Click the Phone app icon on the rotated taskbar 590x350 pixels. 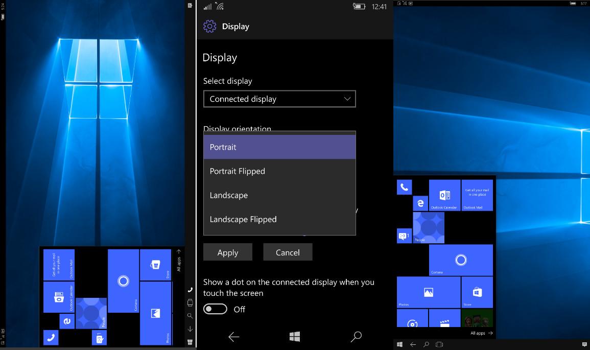pyautogui.click(x=190, y=290)
